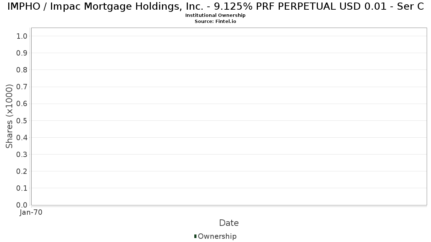Viewport: 431px width, 242px height.
Task: Select the Institutional Ownership subtitle
Action: (x=215, y=15)
